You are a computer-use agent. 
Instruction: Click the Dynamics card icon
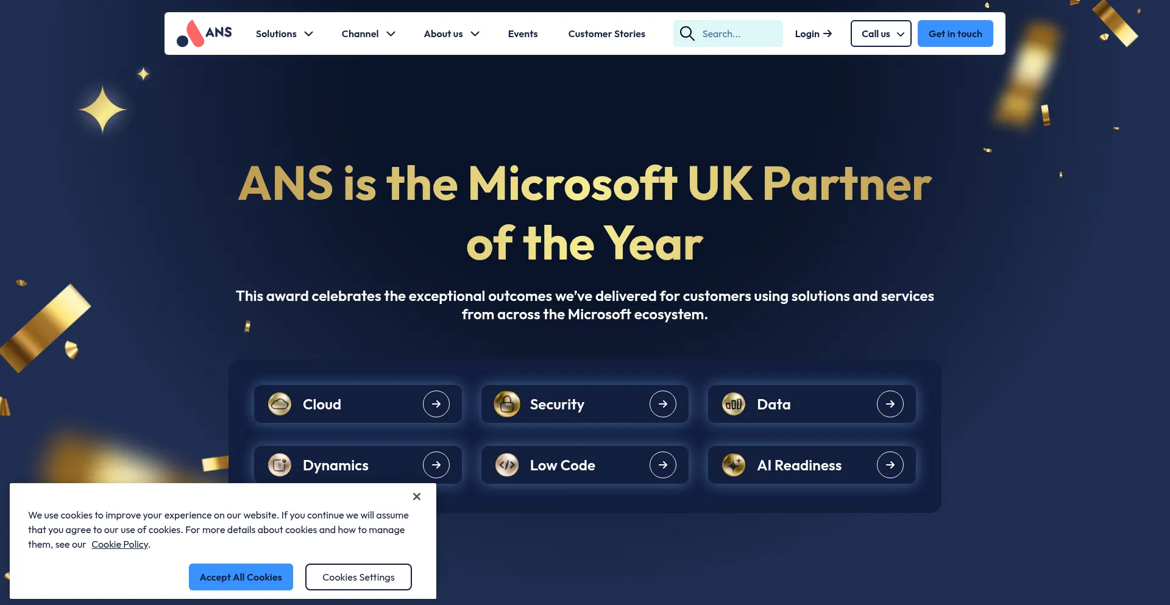coord(280,465)
